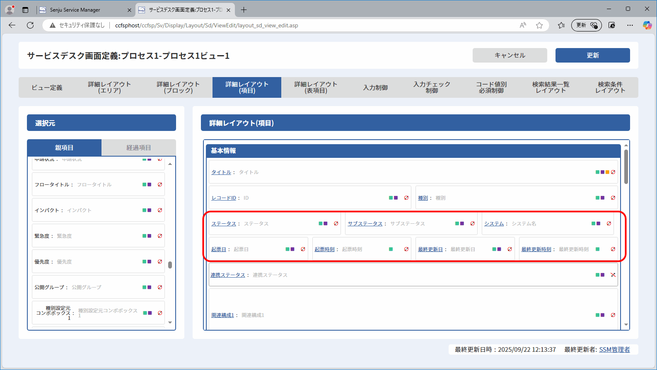Switch to the 経過項目 tab in 選択元

coord(139,148)
